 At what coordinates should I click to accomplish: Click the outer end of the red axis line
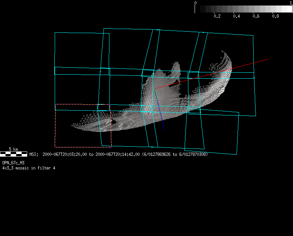click(268, 59)
